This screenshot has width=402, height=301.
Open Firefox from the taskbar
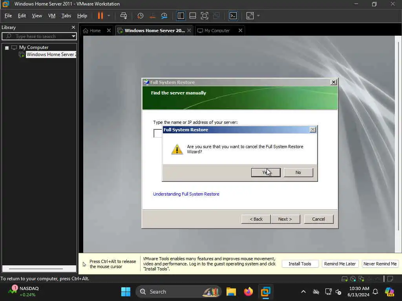pos(248,292)
